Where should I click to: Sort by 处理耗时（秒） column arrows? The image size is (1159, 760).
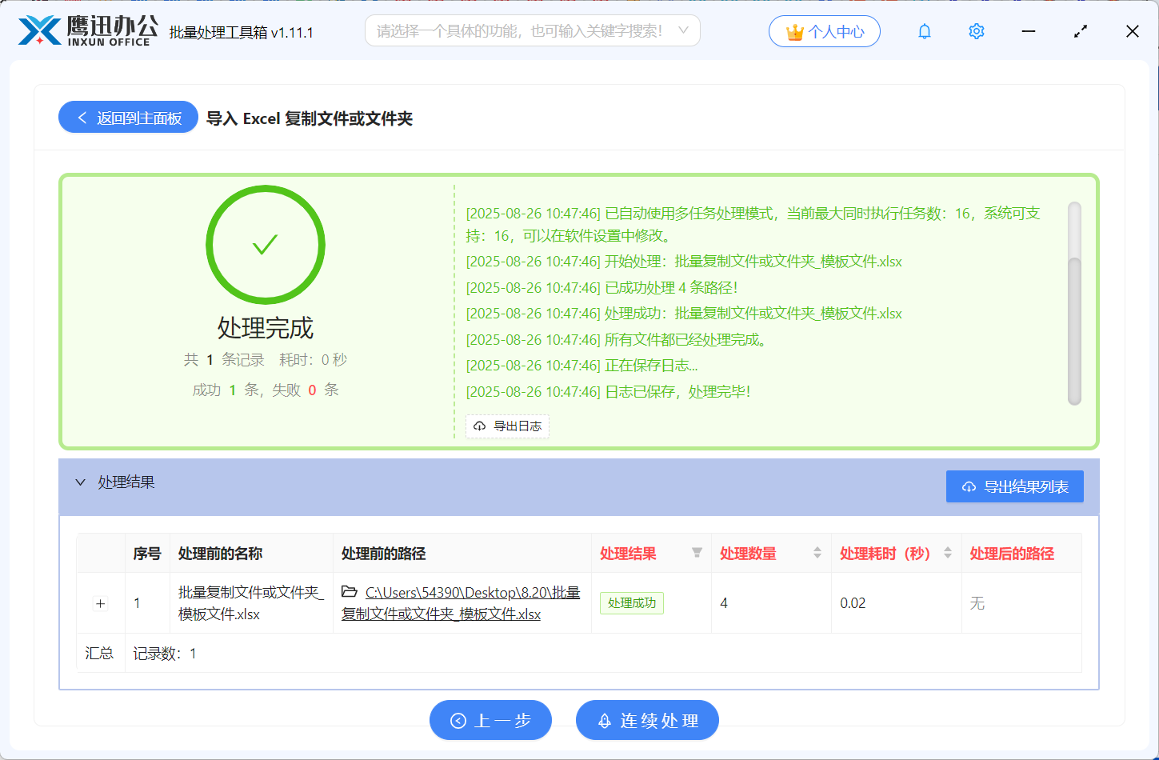(947, 553)
